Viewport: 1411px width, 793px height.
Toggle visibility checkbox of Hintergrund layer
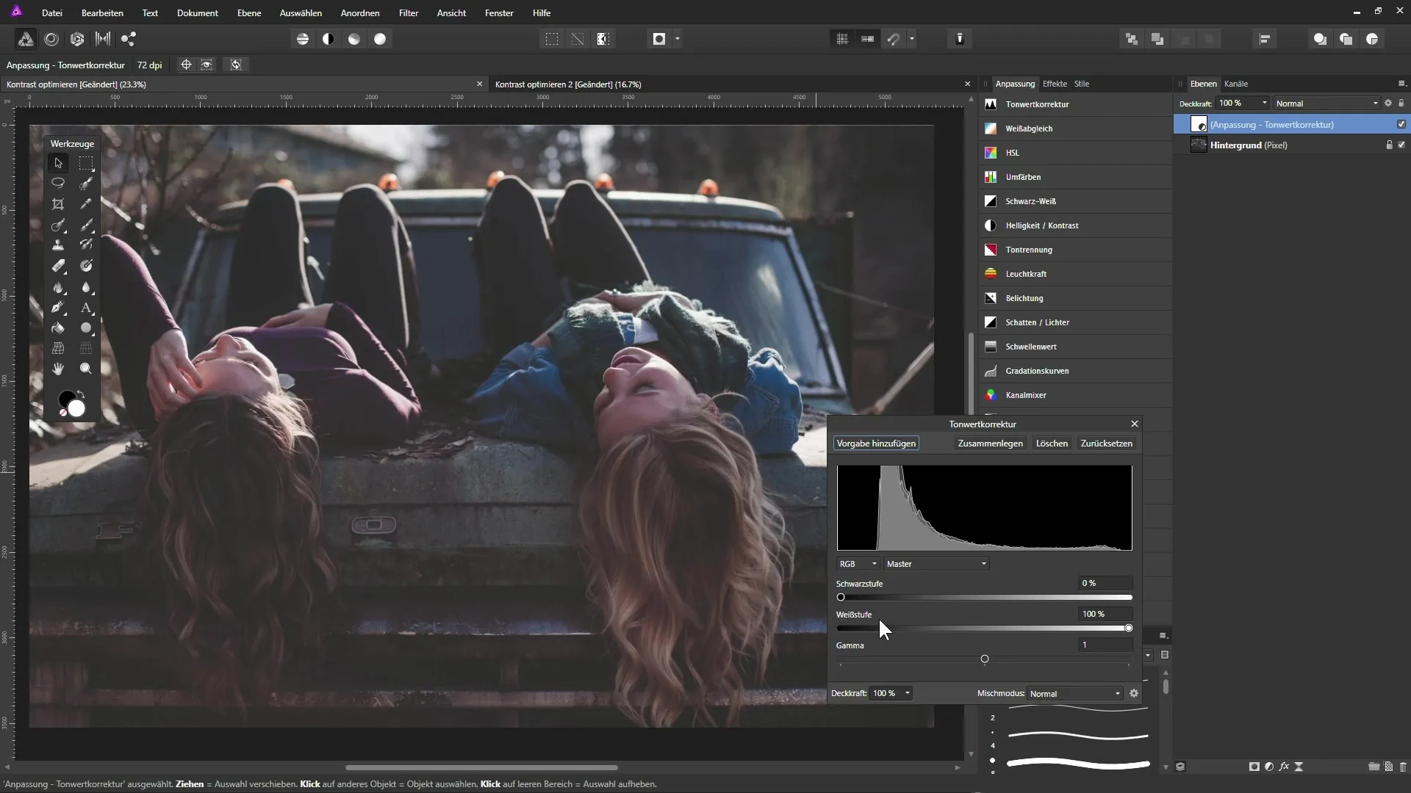point(1401,145)
